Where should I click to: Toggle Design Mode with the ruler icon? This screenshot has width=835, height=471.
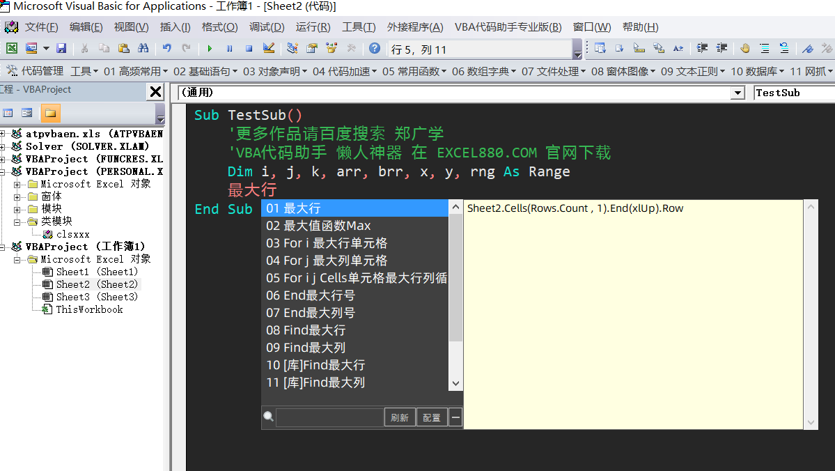[x=268, y=49]
